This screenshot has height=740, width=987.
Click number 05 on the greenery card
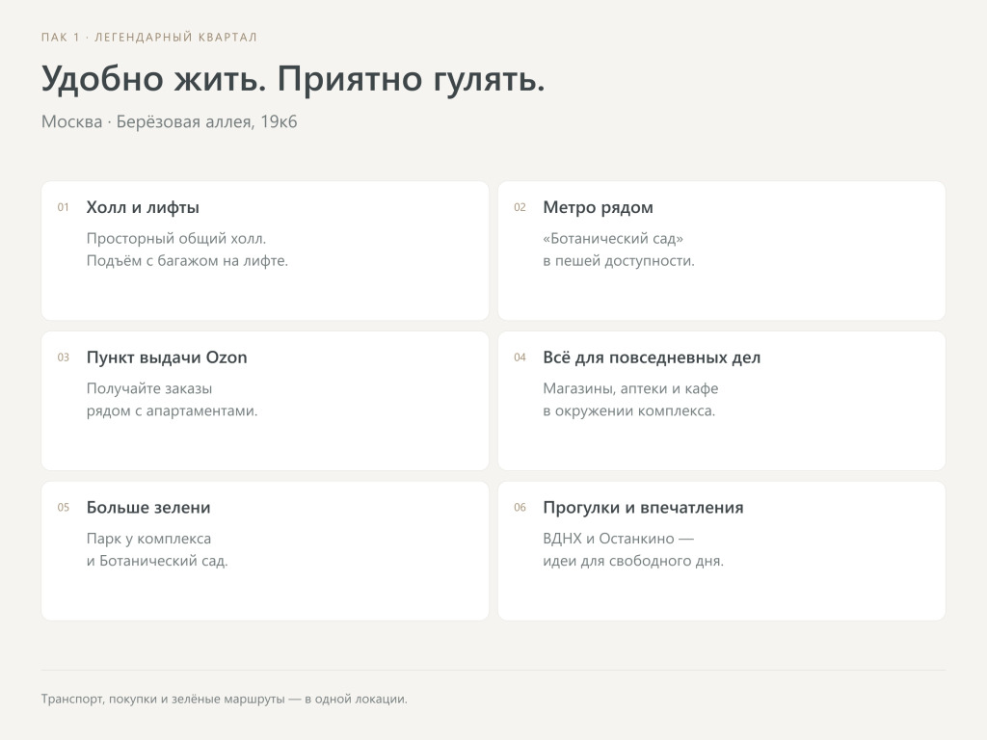(63, 507)
